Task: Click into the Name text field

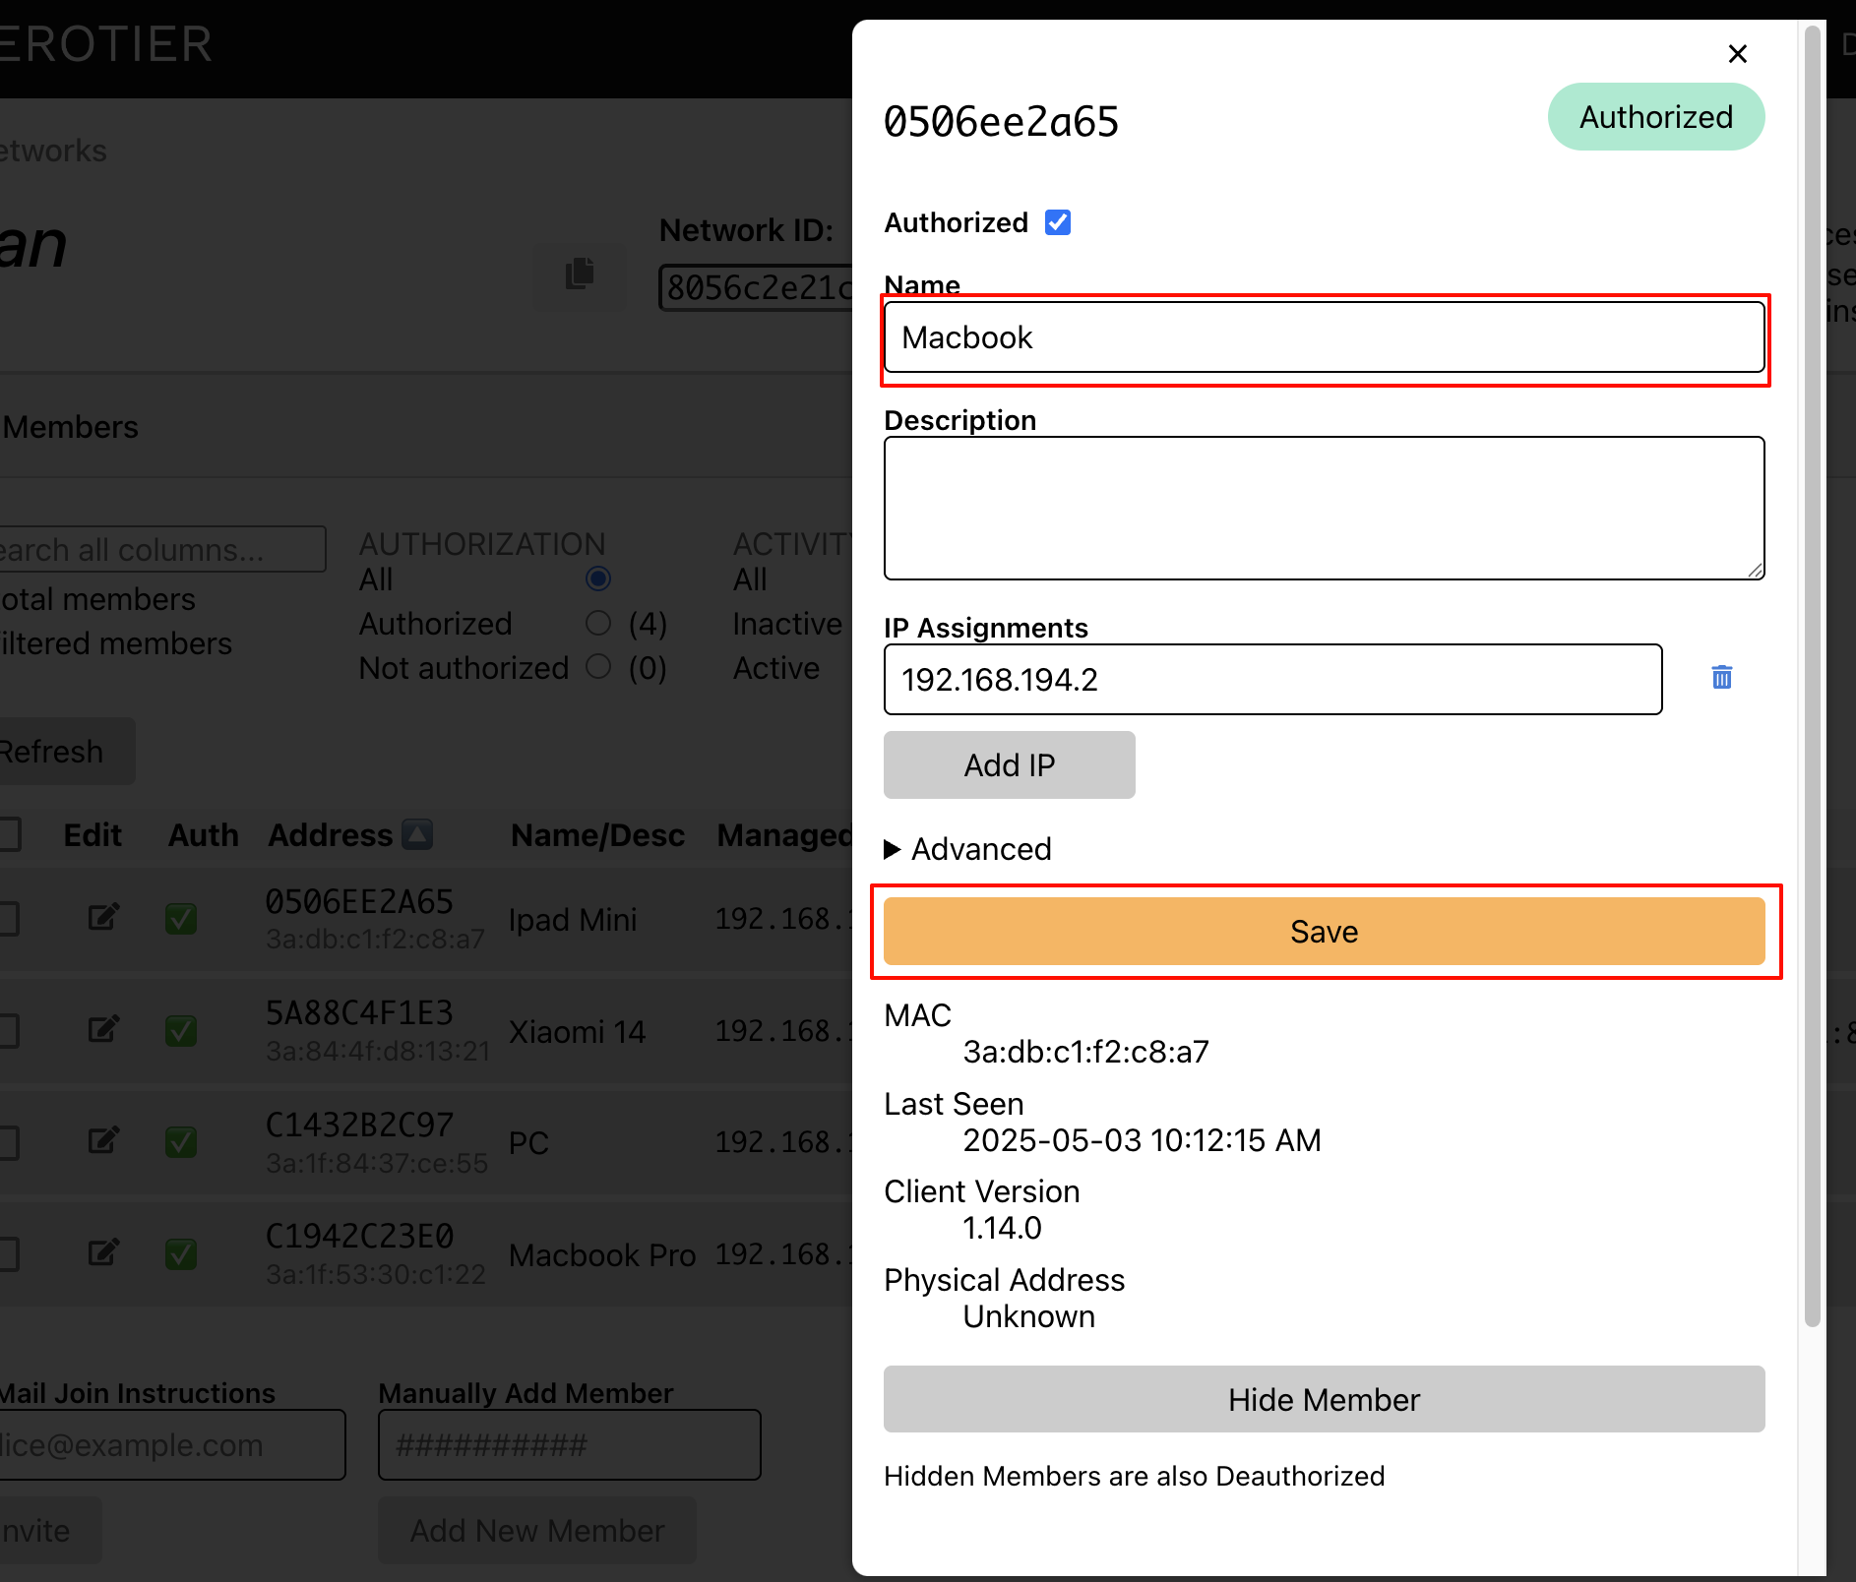Action: tap(1324, 337)
